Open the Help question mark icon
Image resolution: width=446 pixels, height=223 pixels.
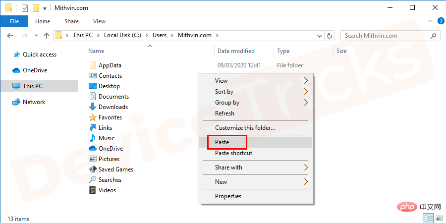[x=439, y=21]
